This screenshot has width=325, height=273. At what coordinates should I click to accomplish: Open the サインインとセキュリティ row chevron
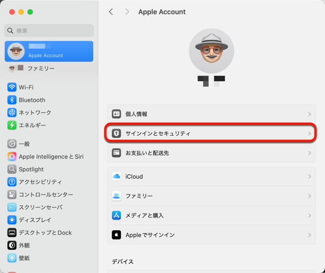pos(309,134)
